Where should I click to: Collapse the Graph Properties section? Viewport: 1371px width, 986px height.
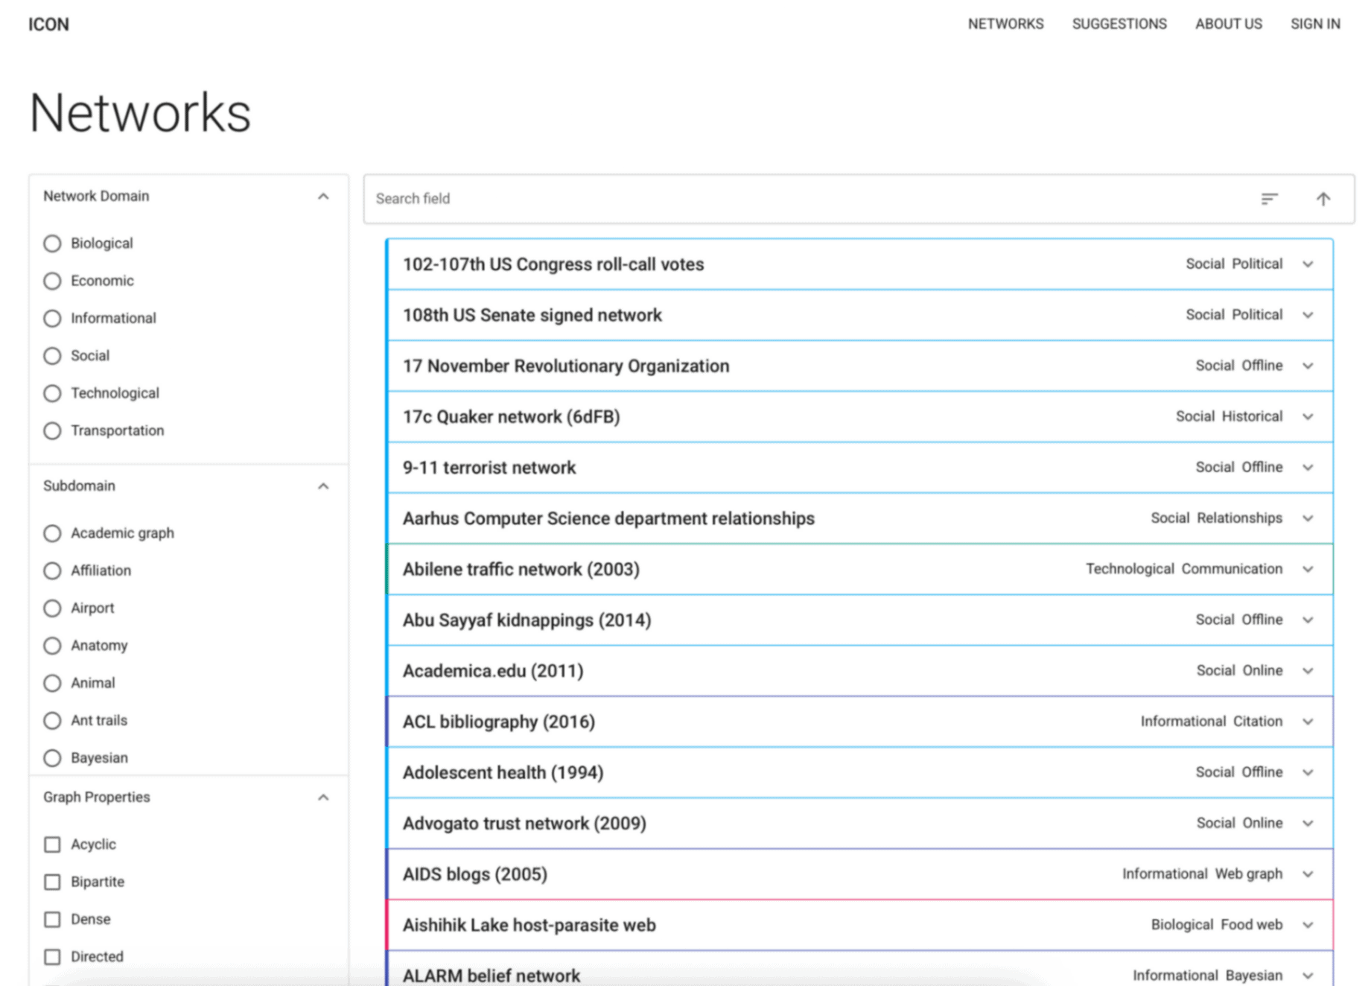(323, 797)
